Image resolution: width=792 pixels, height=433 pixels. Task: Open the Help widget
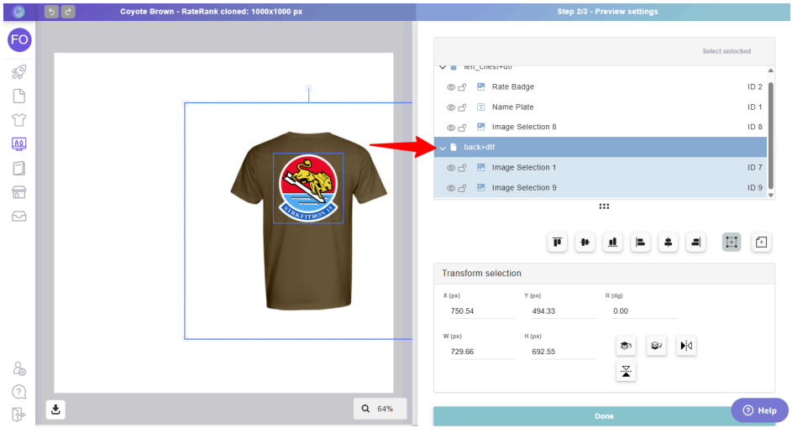click(759, 410)
